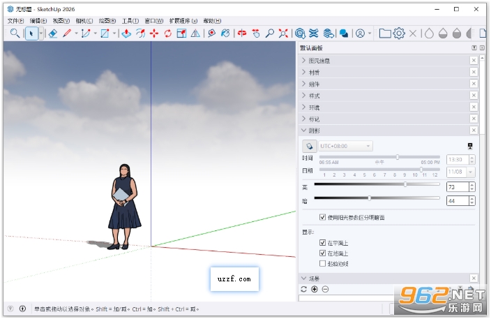Click the add scene plus button
491x319 pixels.
315,289
